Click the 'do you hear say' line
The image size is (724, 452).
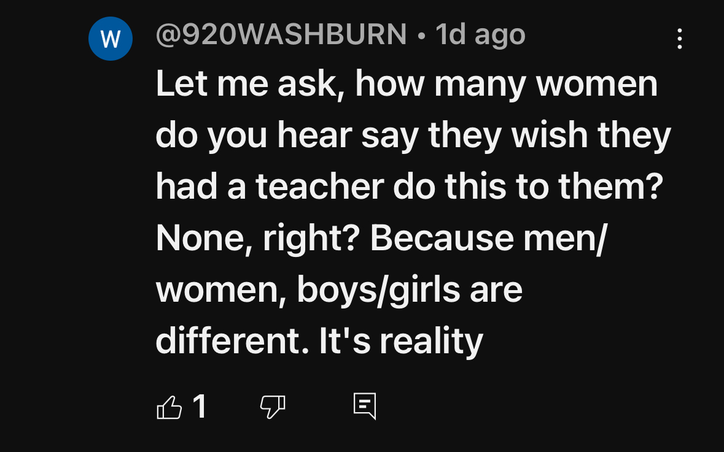287,136
